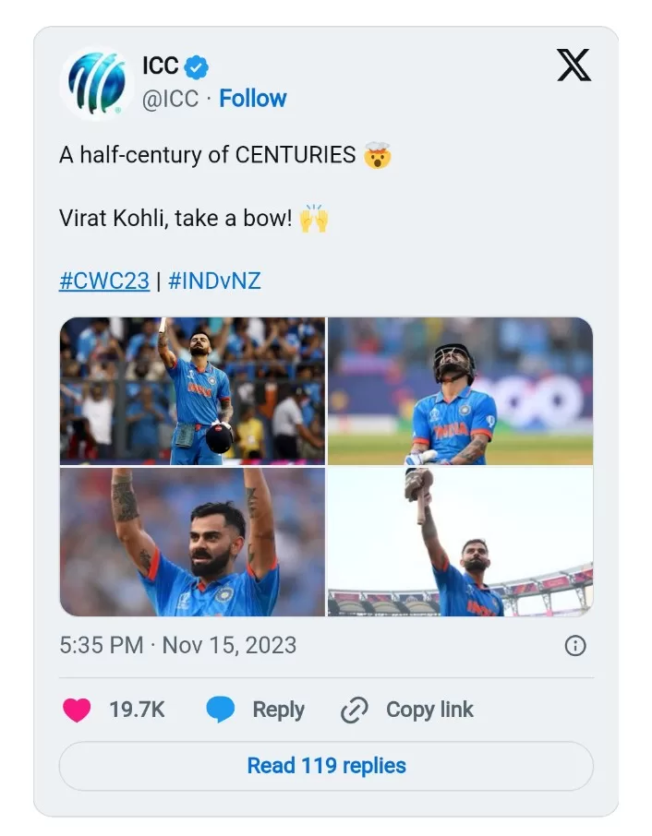Click the blue reply speech bubble icon
This screenshot has width=652, height=836.
pos(221,710)
